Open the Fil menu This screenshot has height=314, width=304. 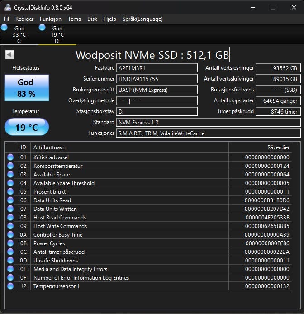tap(6, 19)
